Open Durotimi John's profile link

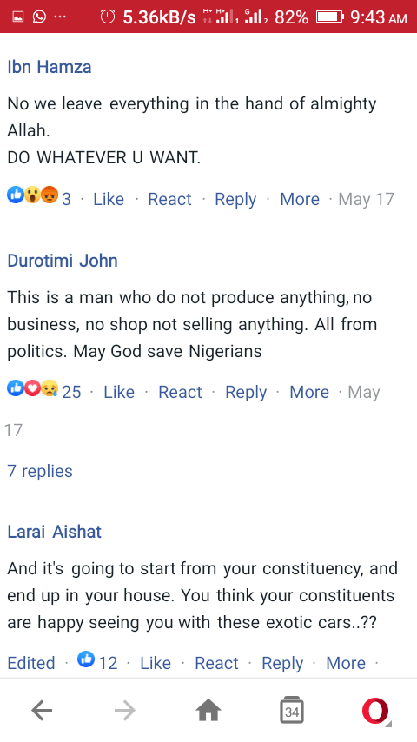[63, 261]
